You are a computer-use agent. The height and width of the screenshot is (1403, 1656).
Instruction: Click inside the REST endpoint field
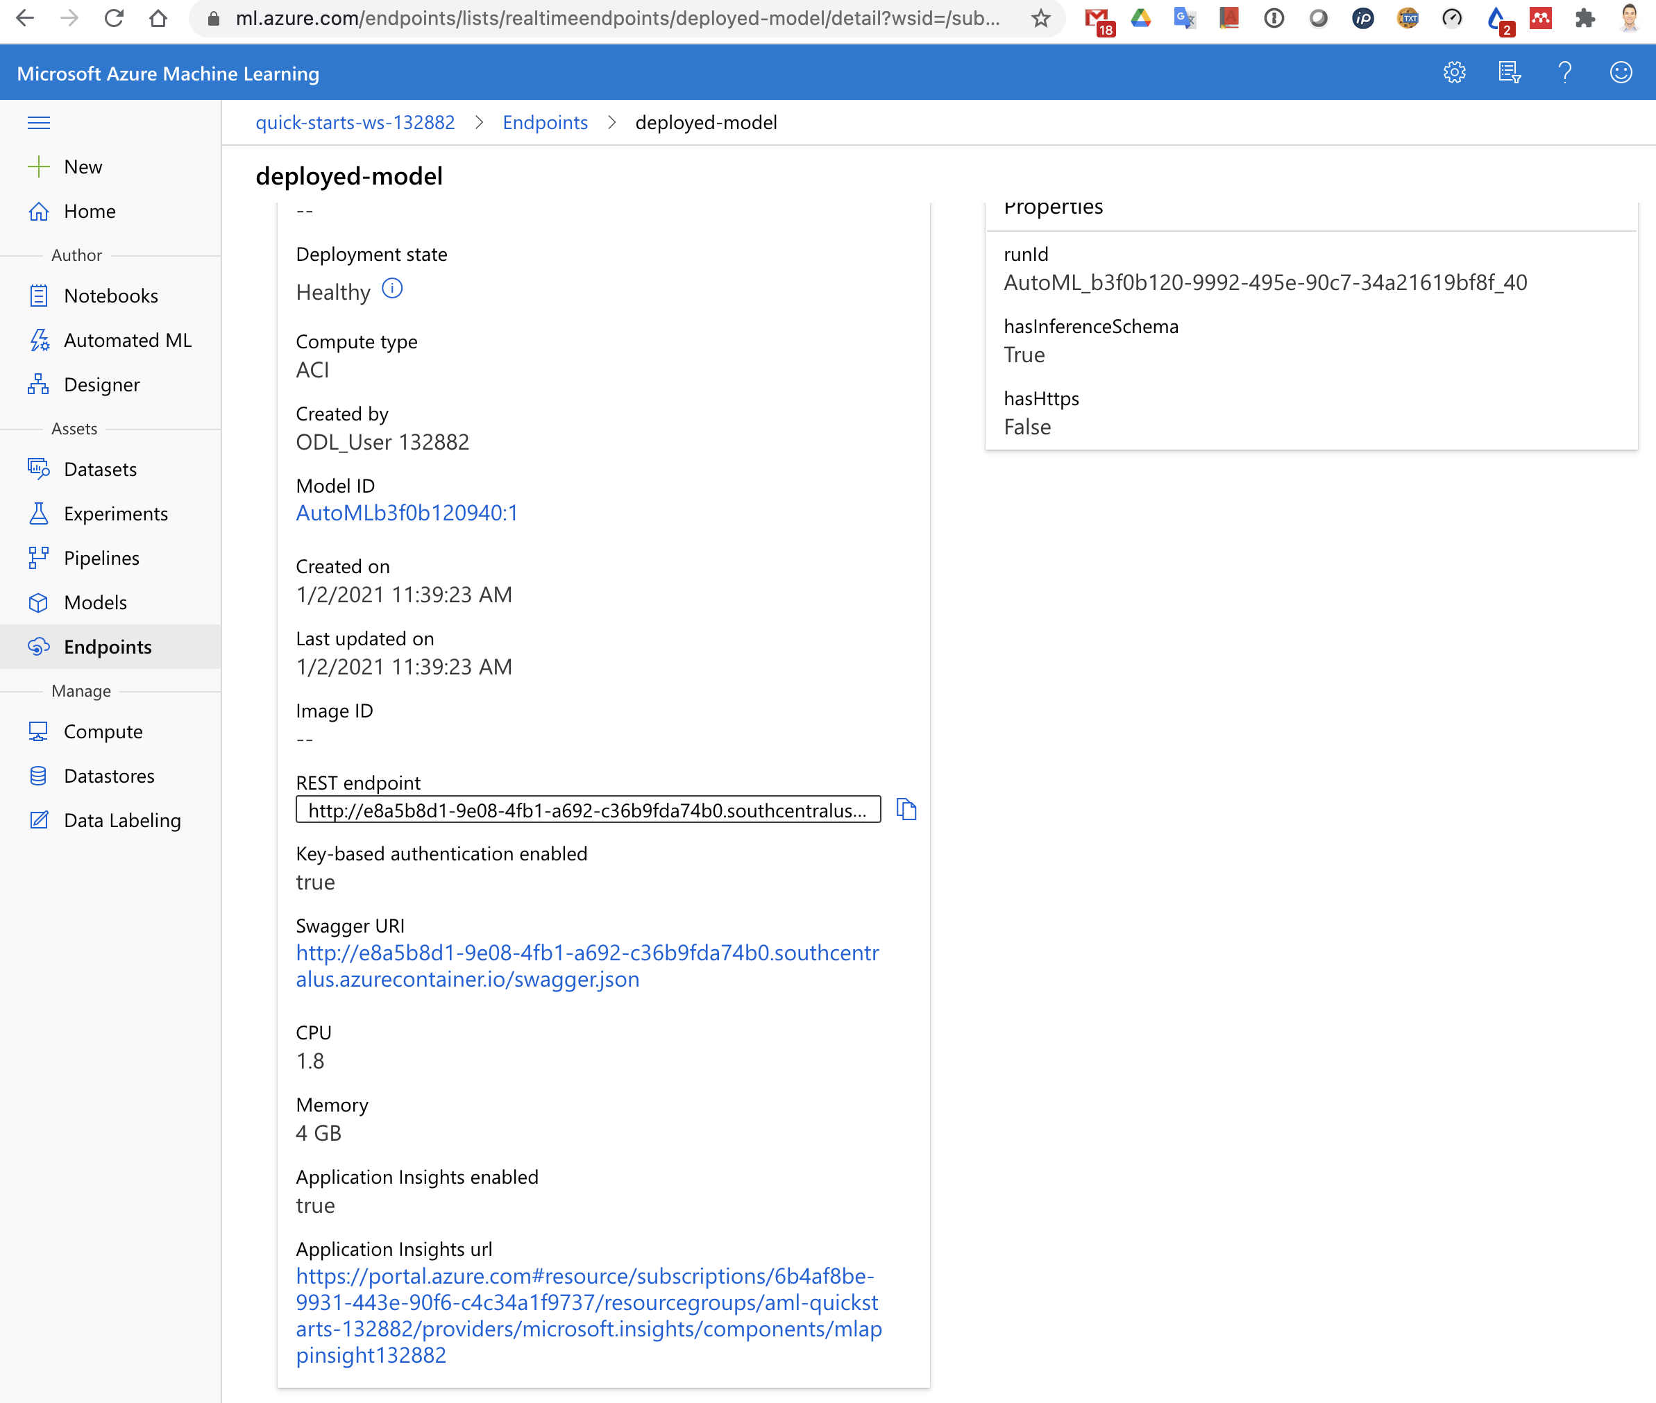587,810
